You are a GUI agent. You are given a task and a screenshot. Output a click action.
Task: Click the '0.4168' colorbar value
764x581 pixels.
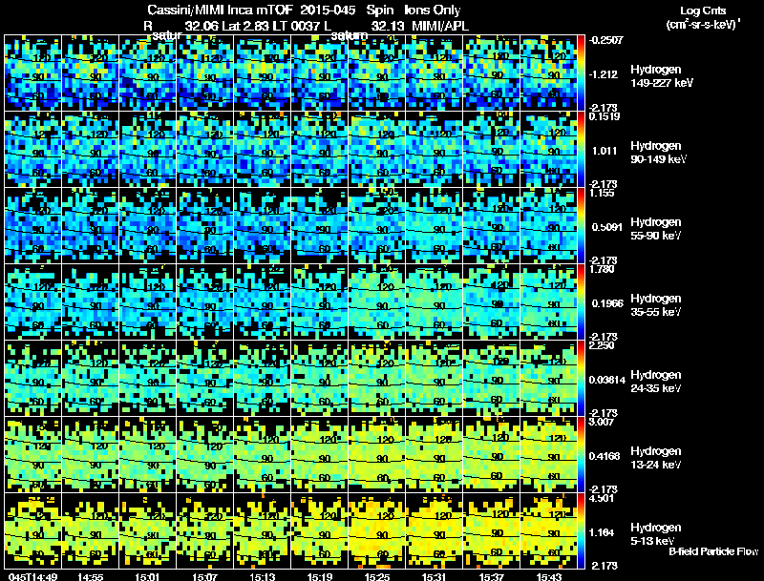[605, 456]
